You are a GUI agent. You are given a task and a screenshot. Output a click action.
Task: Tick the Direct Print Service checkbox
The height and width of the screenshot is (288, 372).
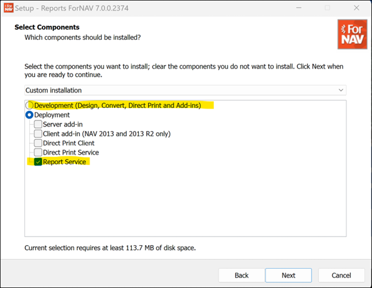coord(38,153)
